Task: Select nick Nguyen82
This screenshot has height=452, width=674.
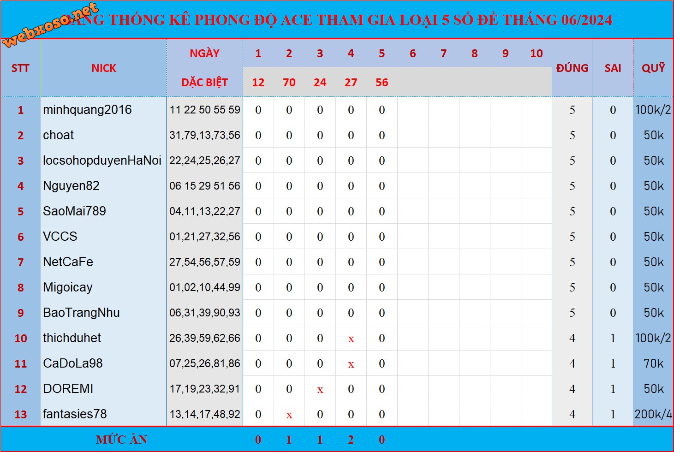Action: (x=71, y=186)
